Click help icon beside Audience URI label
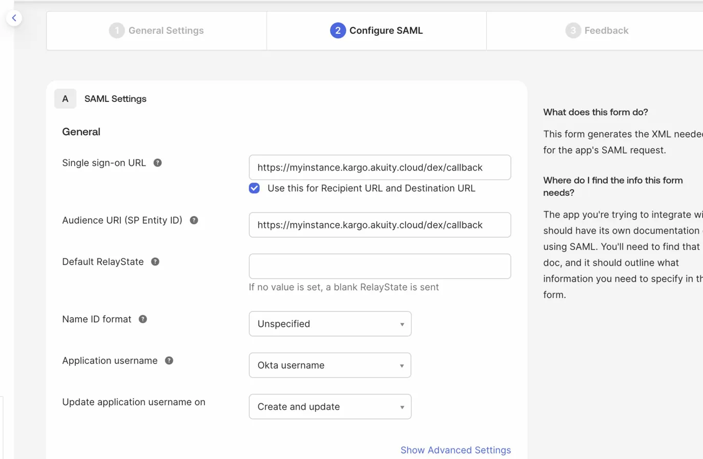The image size is (703, 459). click(x=194, y=220)
